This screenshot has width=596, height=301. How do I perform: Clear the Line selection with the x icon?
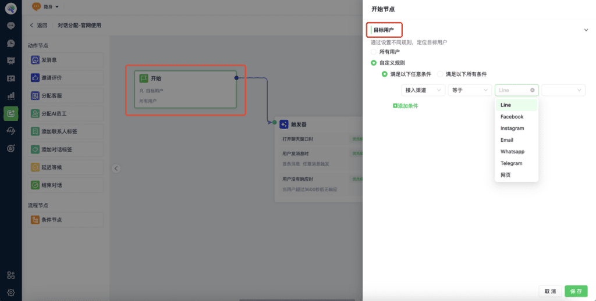[532, 90]
